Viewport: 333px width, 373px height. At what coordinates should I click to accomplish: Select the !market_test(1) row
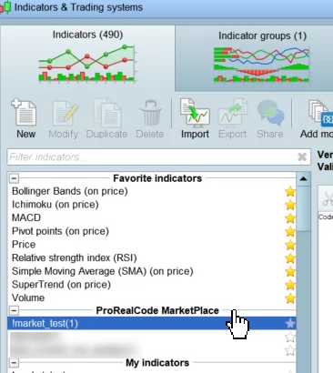click(152, 323)
